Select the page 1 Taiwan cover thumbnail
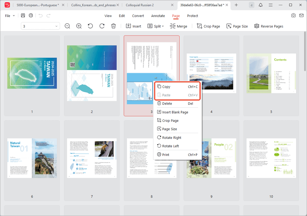 [32, 73]
